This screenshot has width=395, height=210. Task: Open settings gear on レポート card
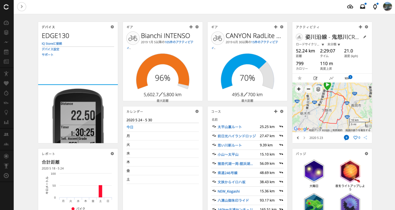112,154
